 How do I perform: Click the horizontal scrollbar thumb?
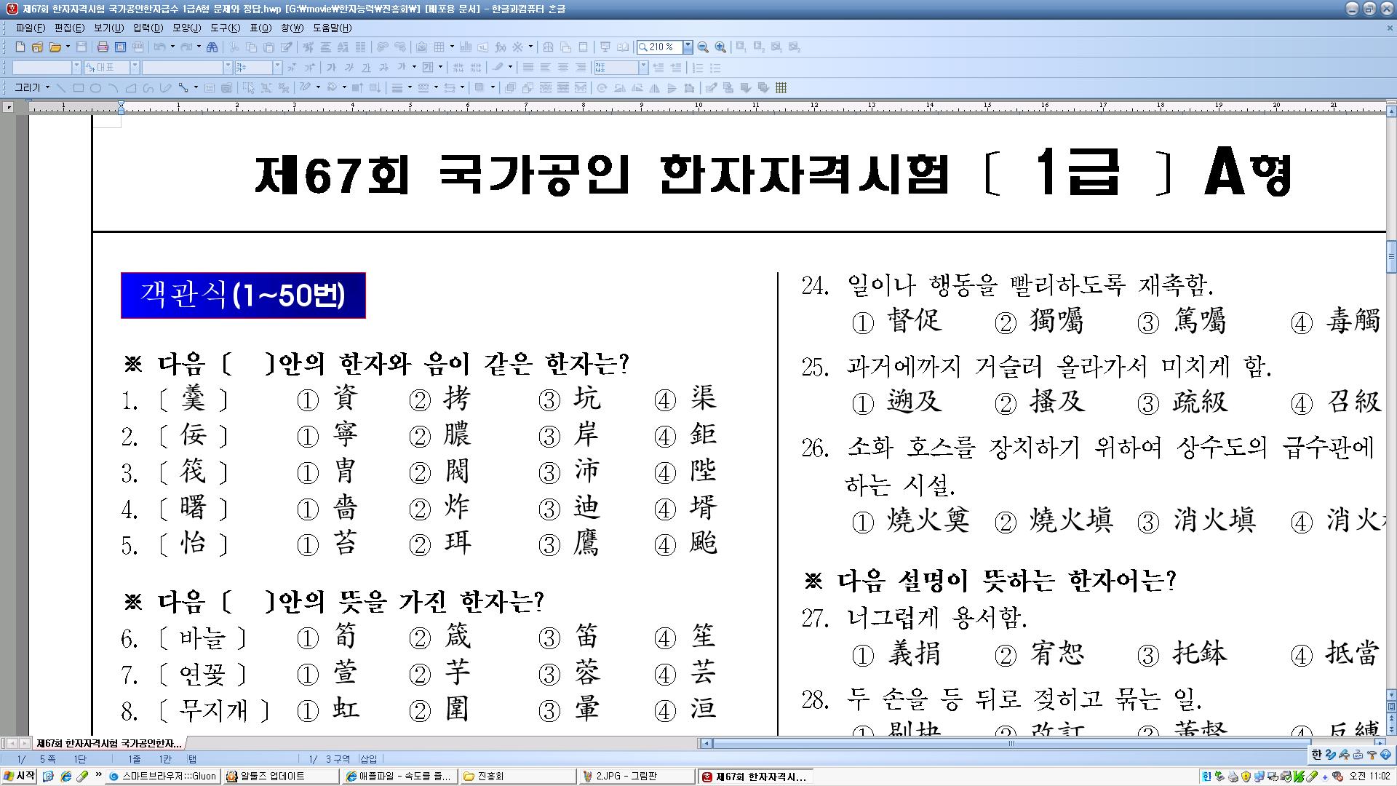[x=1010, y=743]
